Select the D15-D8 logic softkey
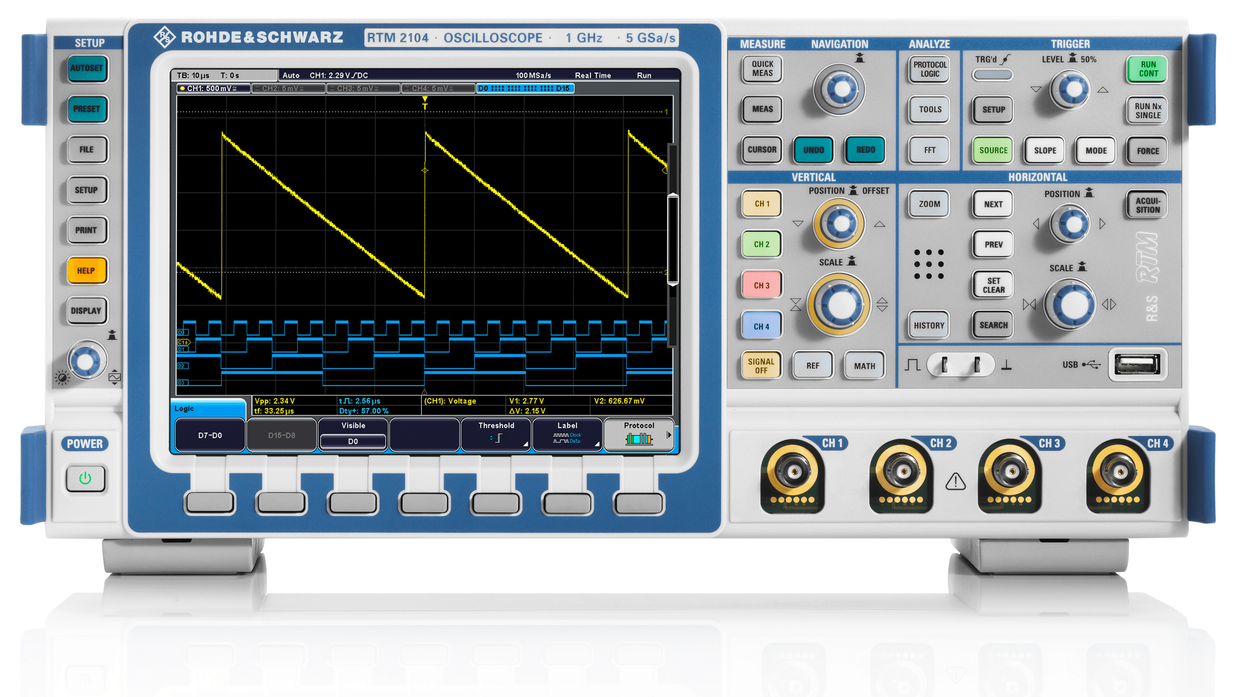Image resolution: width=1238 pixels, height=697 pixels. tap(282, 435)
